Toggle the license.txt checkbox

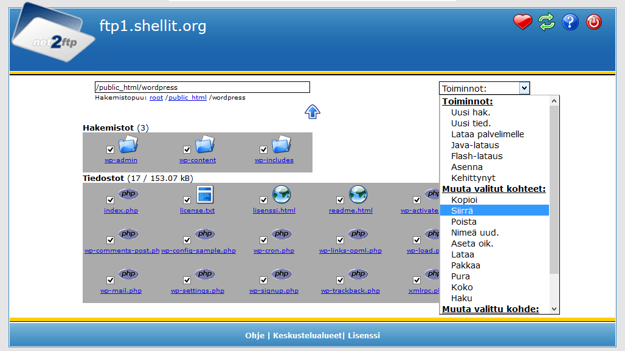187,200
